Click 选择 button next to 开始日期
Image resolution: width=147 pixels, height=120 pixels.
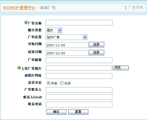coord(97,45)
